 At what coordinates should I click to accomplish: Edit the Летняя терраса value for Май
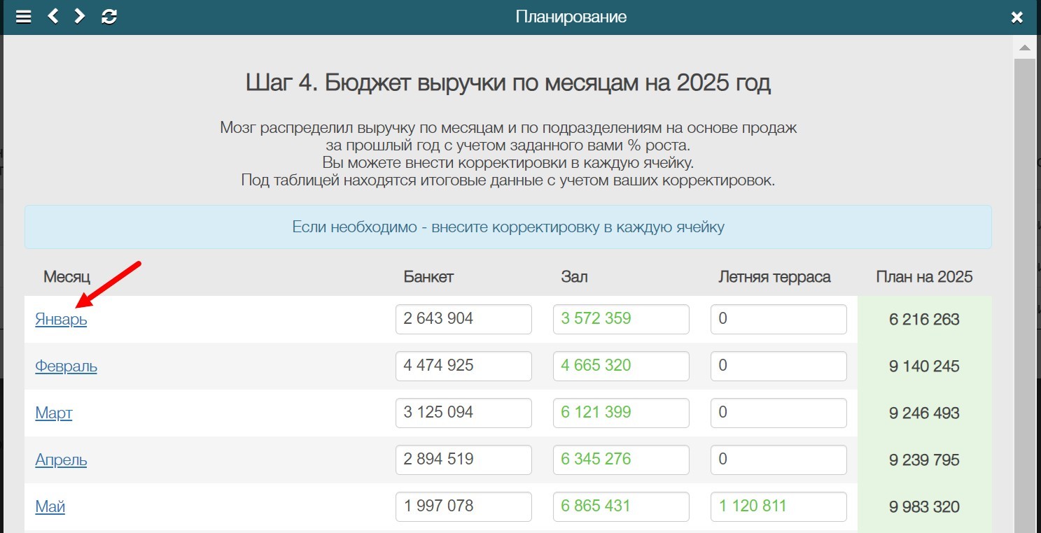click(x=778, y=506)
